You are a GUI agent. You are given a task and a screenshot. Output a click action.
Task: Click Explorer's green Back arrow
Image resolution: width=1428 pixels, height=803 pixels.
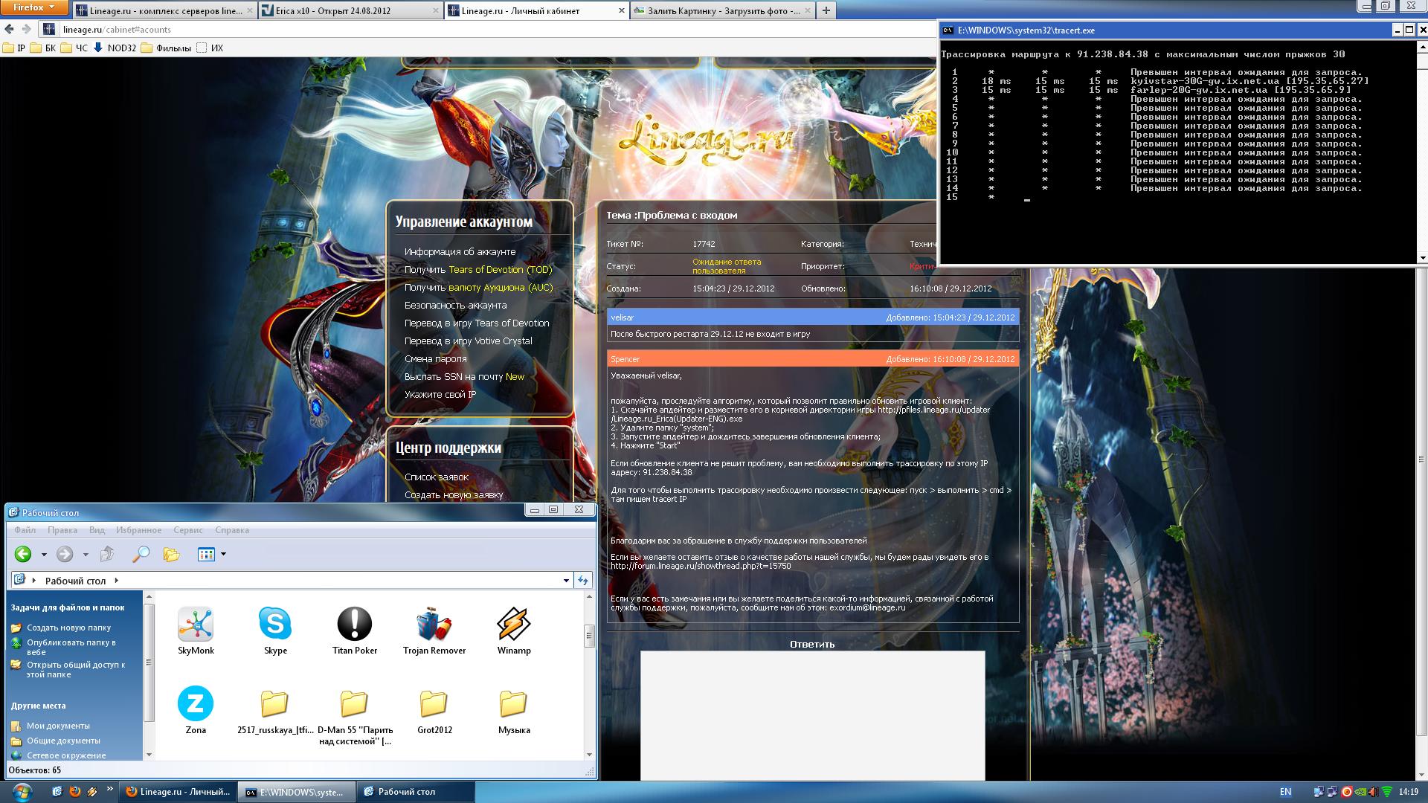pos(23,554)
